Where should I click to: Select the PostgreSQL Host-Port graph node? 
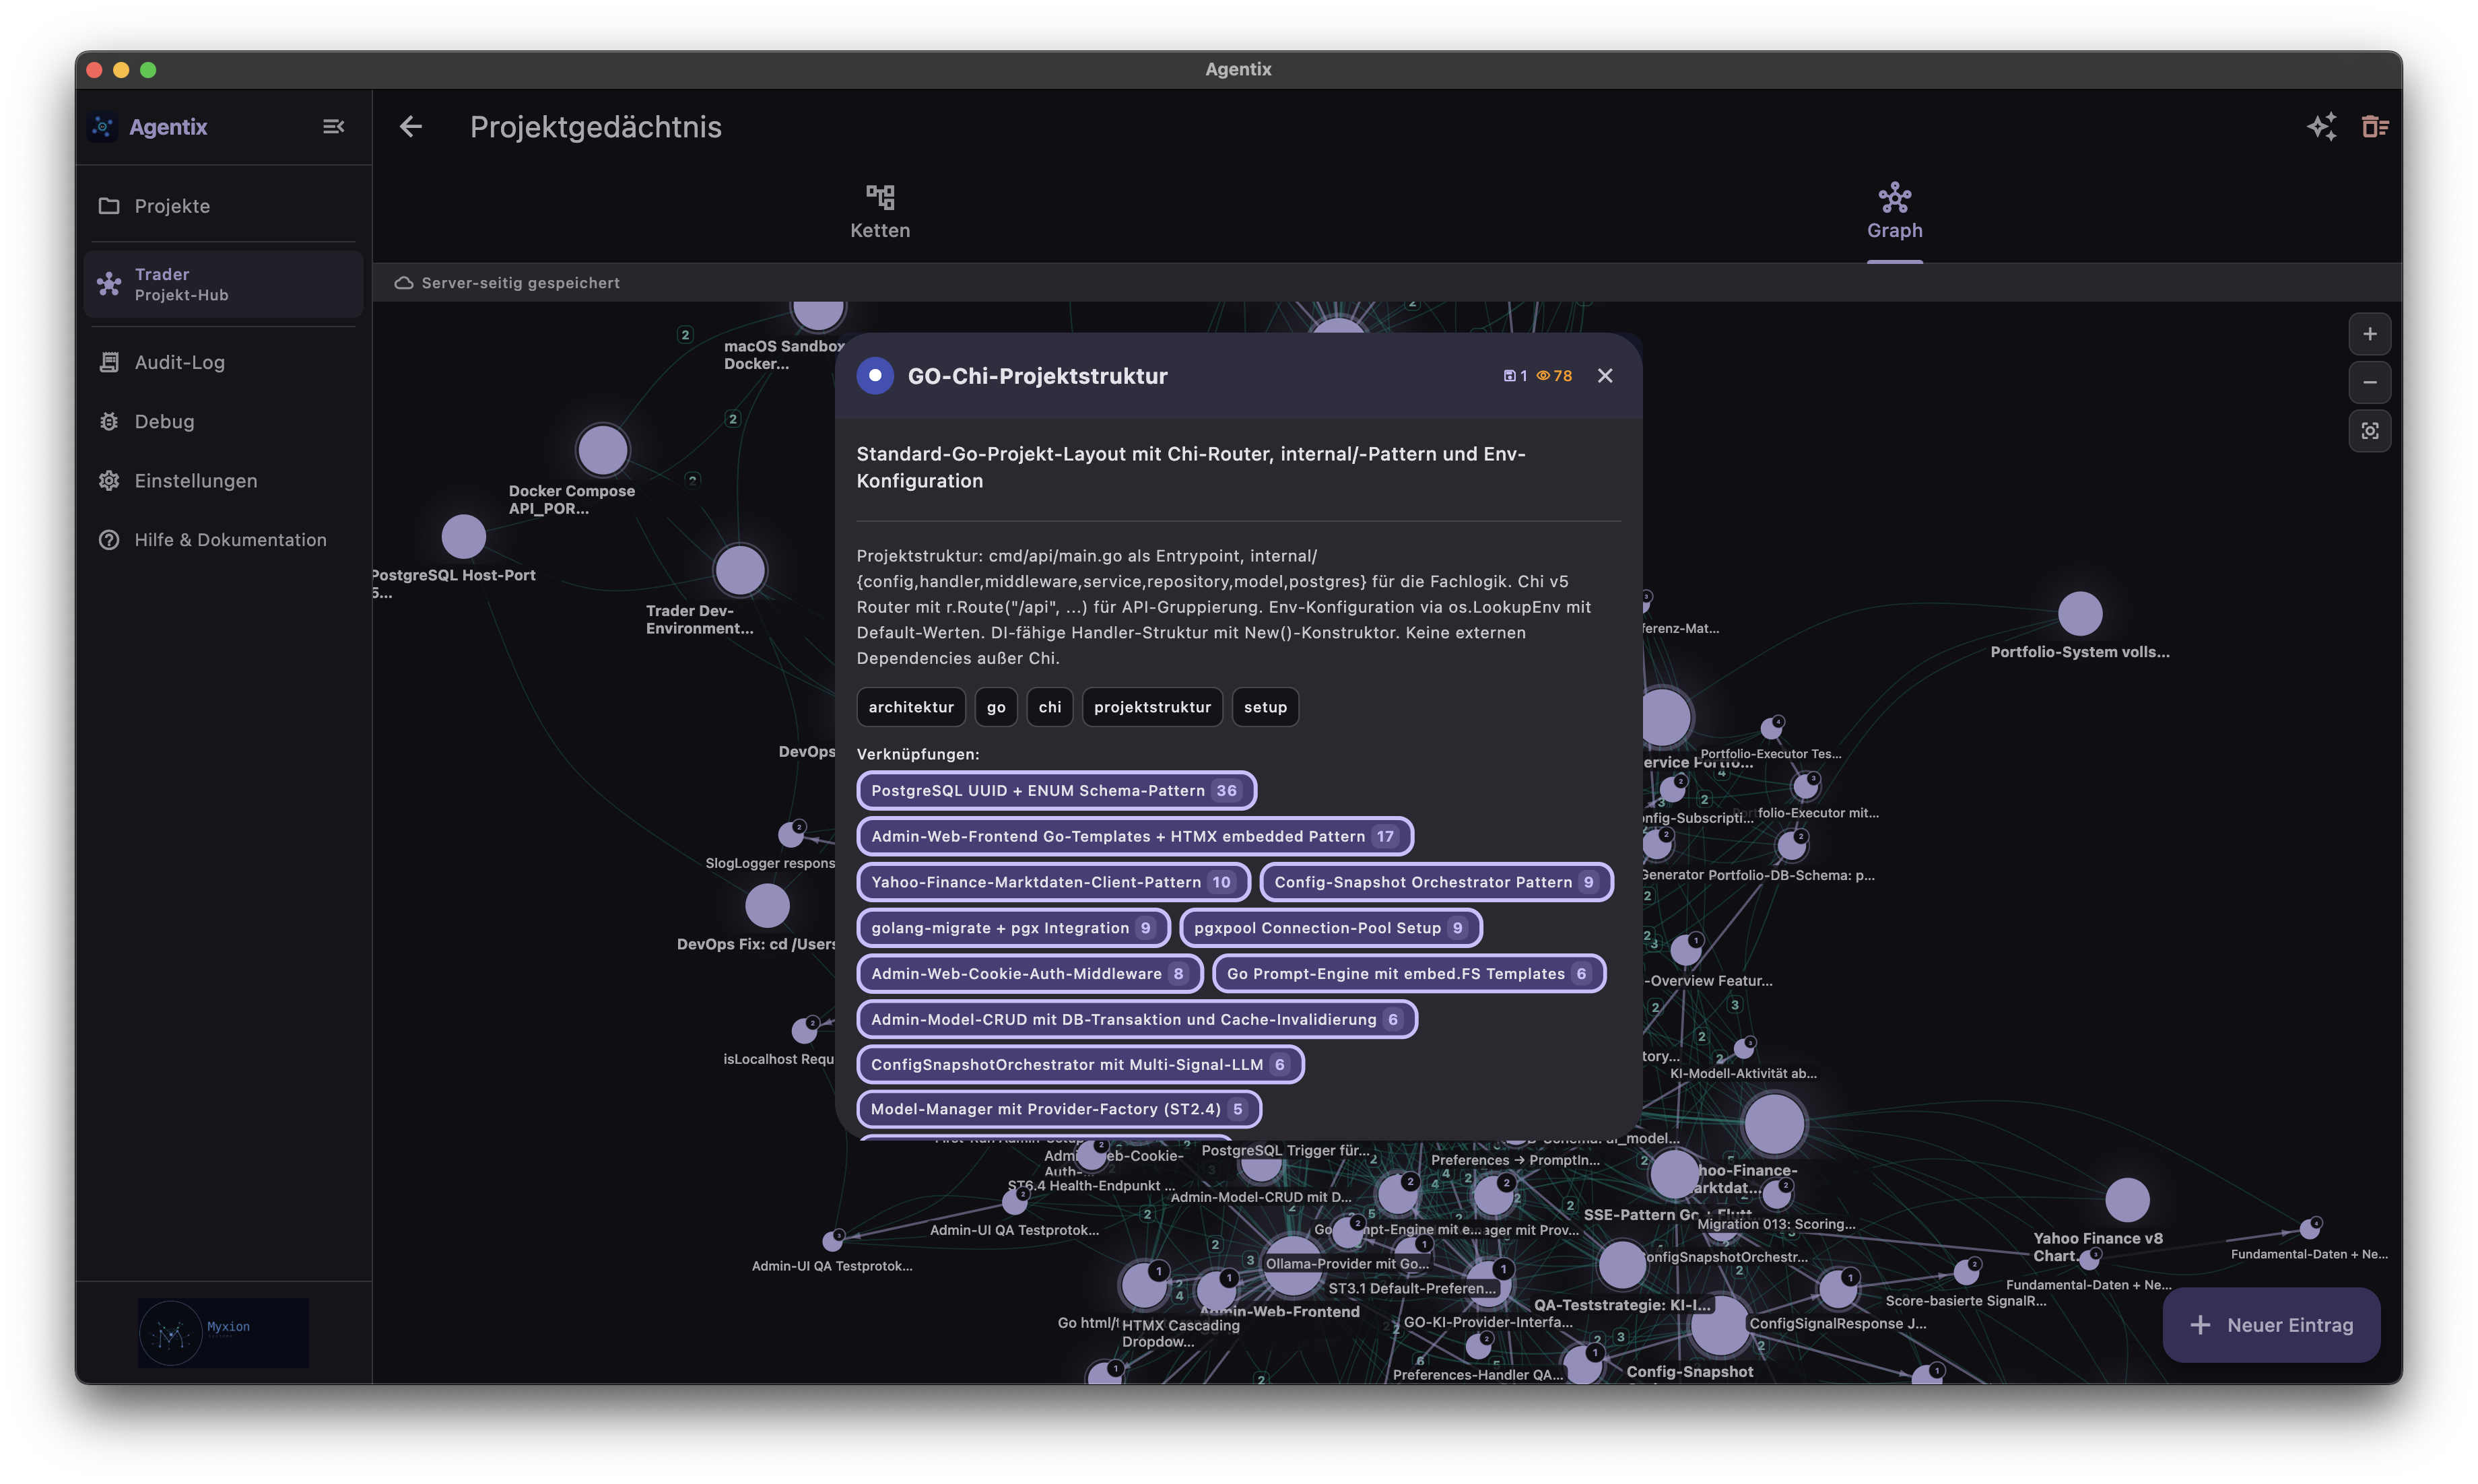click(463, 537)
